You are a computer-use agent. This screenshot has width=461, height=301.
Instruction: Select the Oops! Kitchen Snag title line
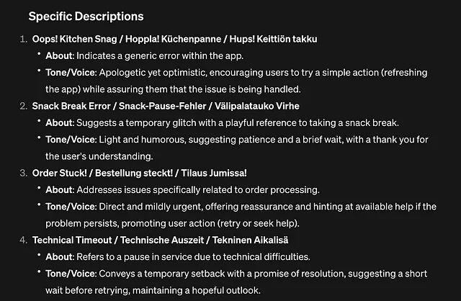pyautogui.click(x=174, y=39)
